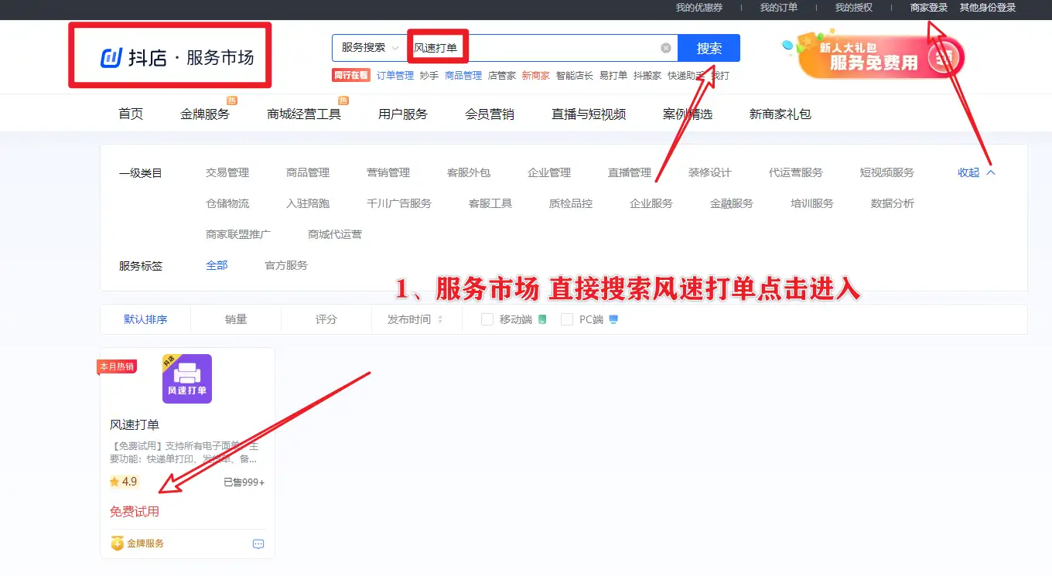Image resolution: width=1052 pixels, height=576 pixels.
Task: Select 商品管理 category filter
Action: coord(308,172)
